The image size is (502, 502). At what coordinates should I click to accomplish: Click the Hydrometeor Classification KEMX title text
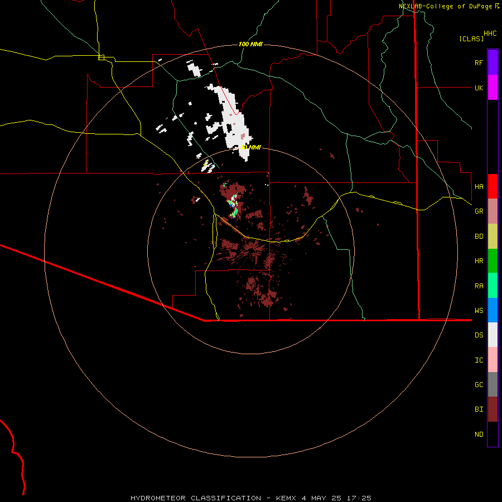click(x=250, y=498)
